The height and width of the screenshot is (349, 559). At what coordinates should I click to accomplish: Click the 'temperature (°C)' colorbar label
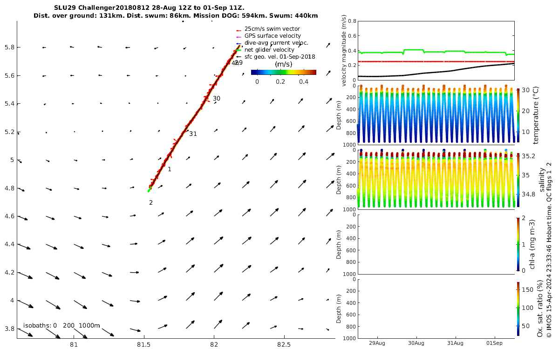point(535,115)
